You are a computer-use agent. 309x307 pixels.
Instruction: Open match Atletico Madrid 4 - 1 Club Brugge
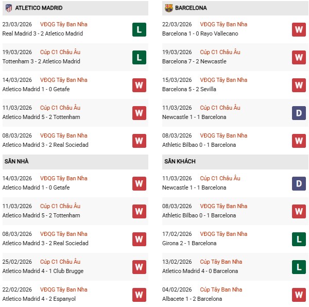(x=43, y=271)
